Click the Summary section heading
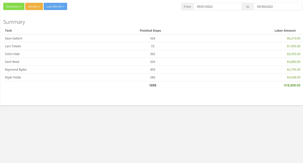Image resolution: width=303 pixels, height=163 pixels. click(x=14, y=22)
